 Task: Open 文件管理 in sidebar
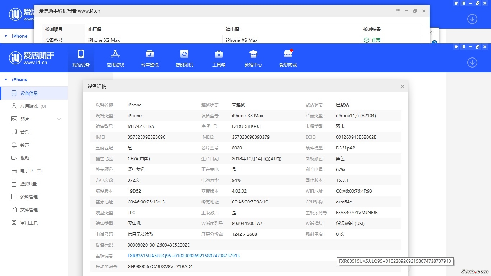(x=29, y=210)
